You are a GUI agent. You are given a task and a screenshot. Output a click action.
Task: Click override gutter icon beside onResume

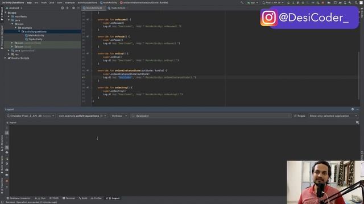88,20
